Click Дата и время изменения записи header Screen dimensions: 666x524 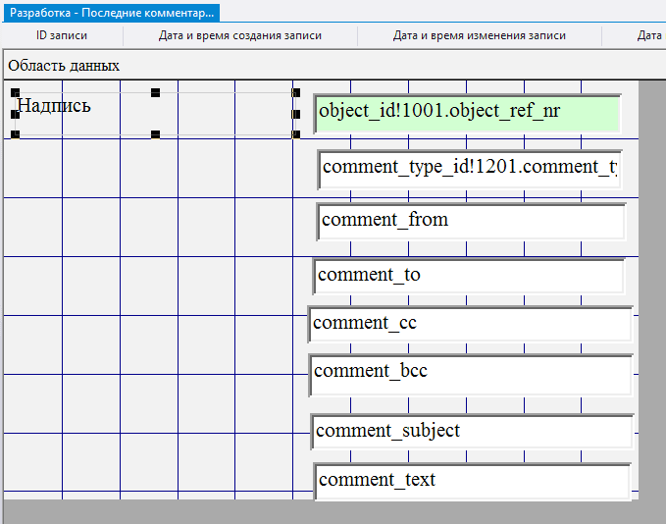(479, 35)
